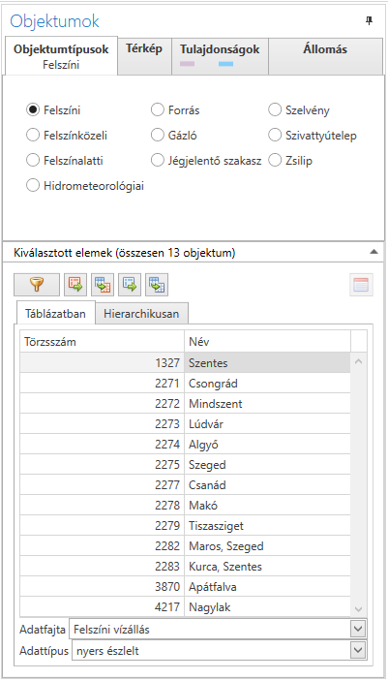Select the Tiszasziget row in table
This screenshot has width=388, height=680.
pos(185,526)
